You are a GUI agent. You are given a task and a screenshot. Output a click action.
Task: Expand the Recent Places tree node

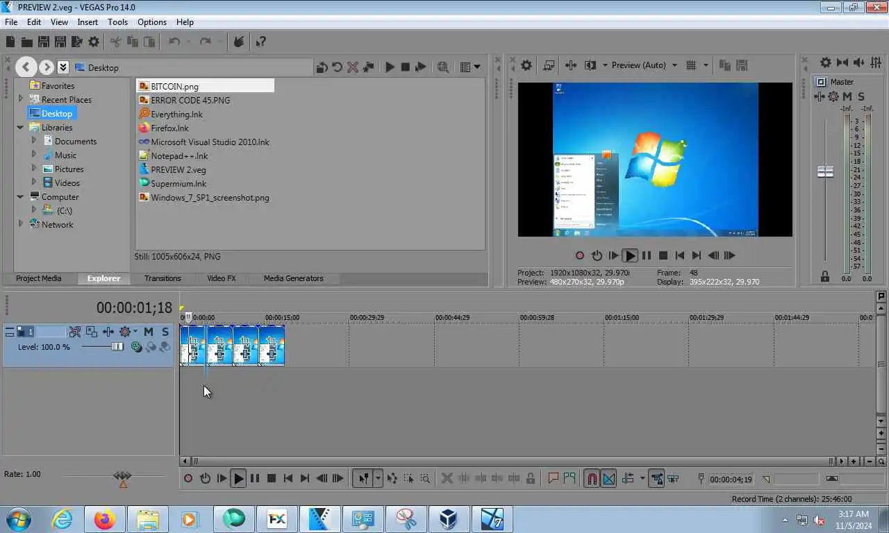point(21,99)
